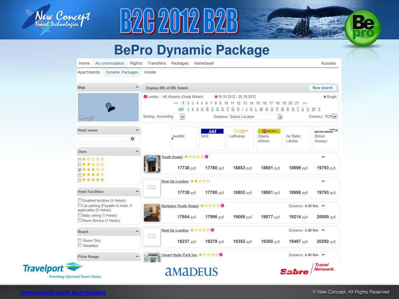Click the New Concept Travel Technologies logo
The width and height of the screenshot is (399, 299).
point(56,19)
